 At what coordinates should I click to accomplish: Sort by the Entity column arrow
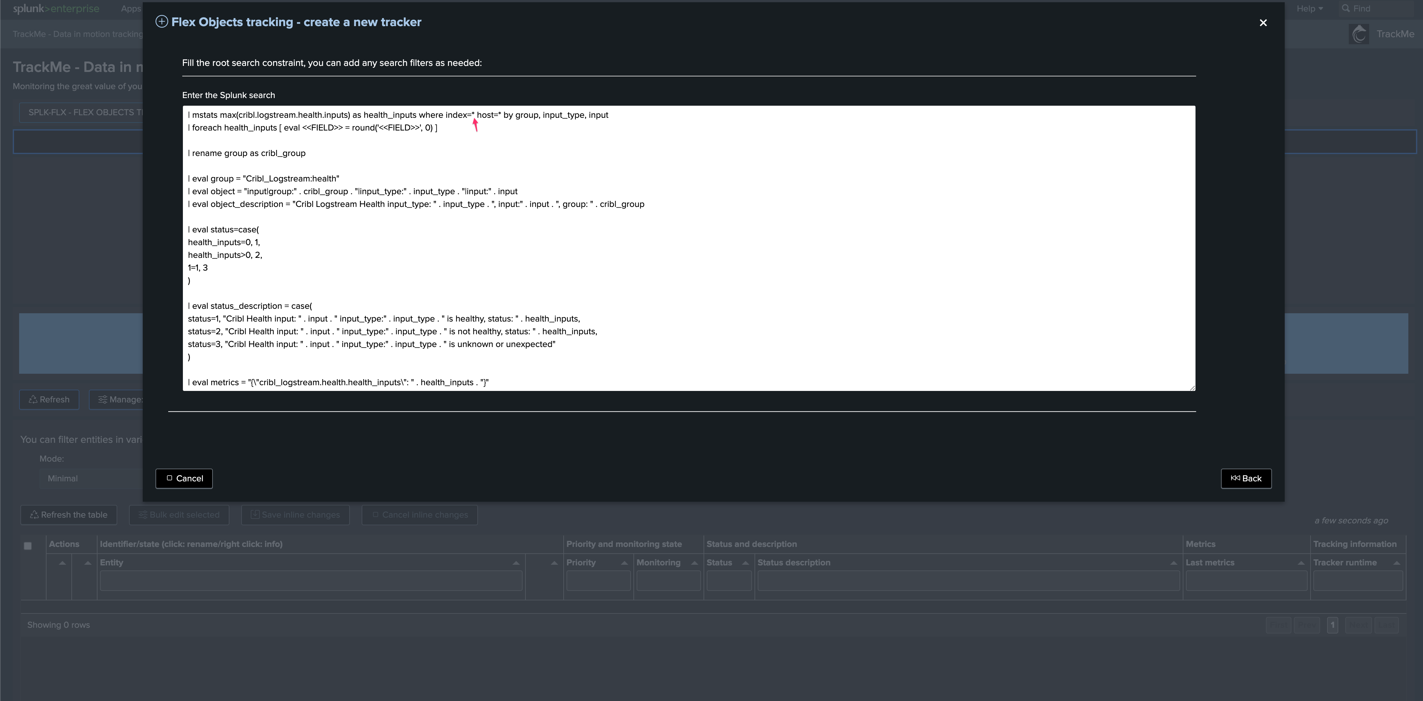pos(516,563)
